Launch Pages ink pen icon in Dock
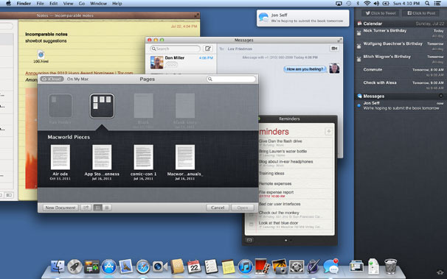Screen dimensions: 447x279 point(313,266)
